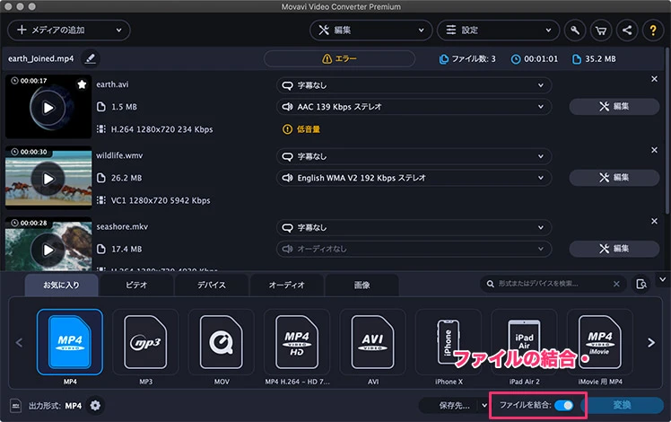Open output format settings gear icon
Viewport: 671px width, 422px height.
(x=95, y=405)
